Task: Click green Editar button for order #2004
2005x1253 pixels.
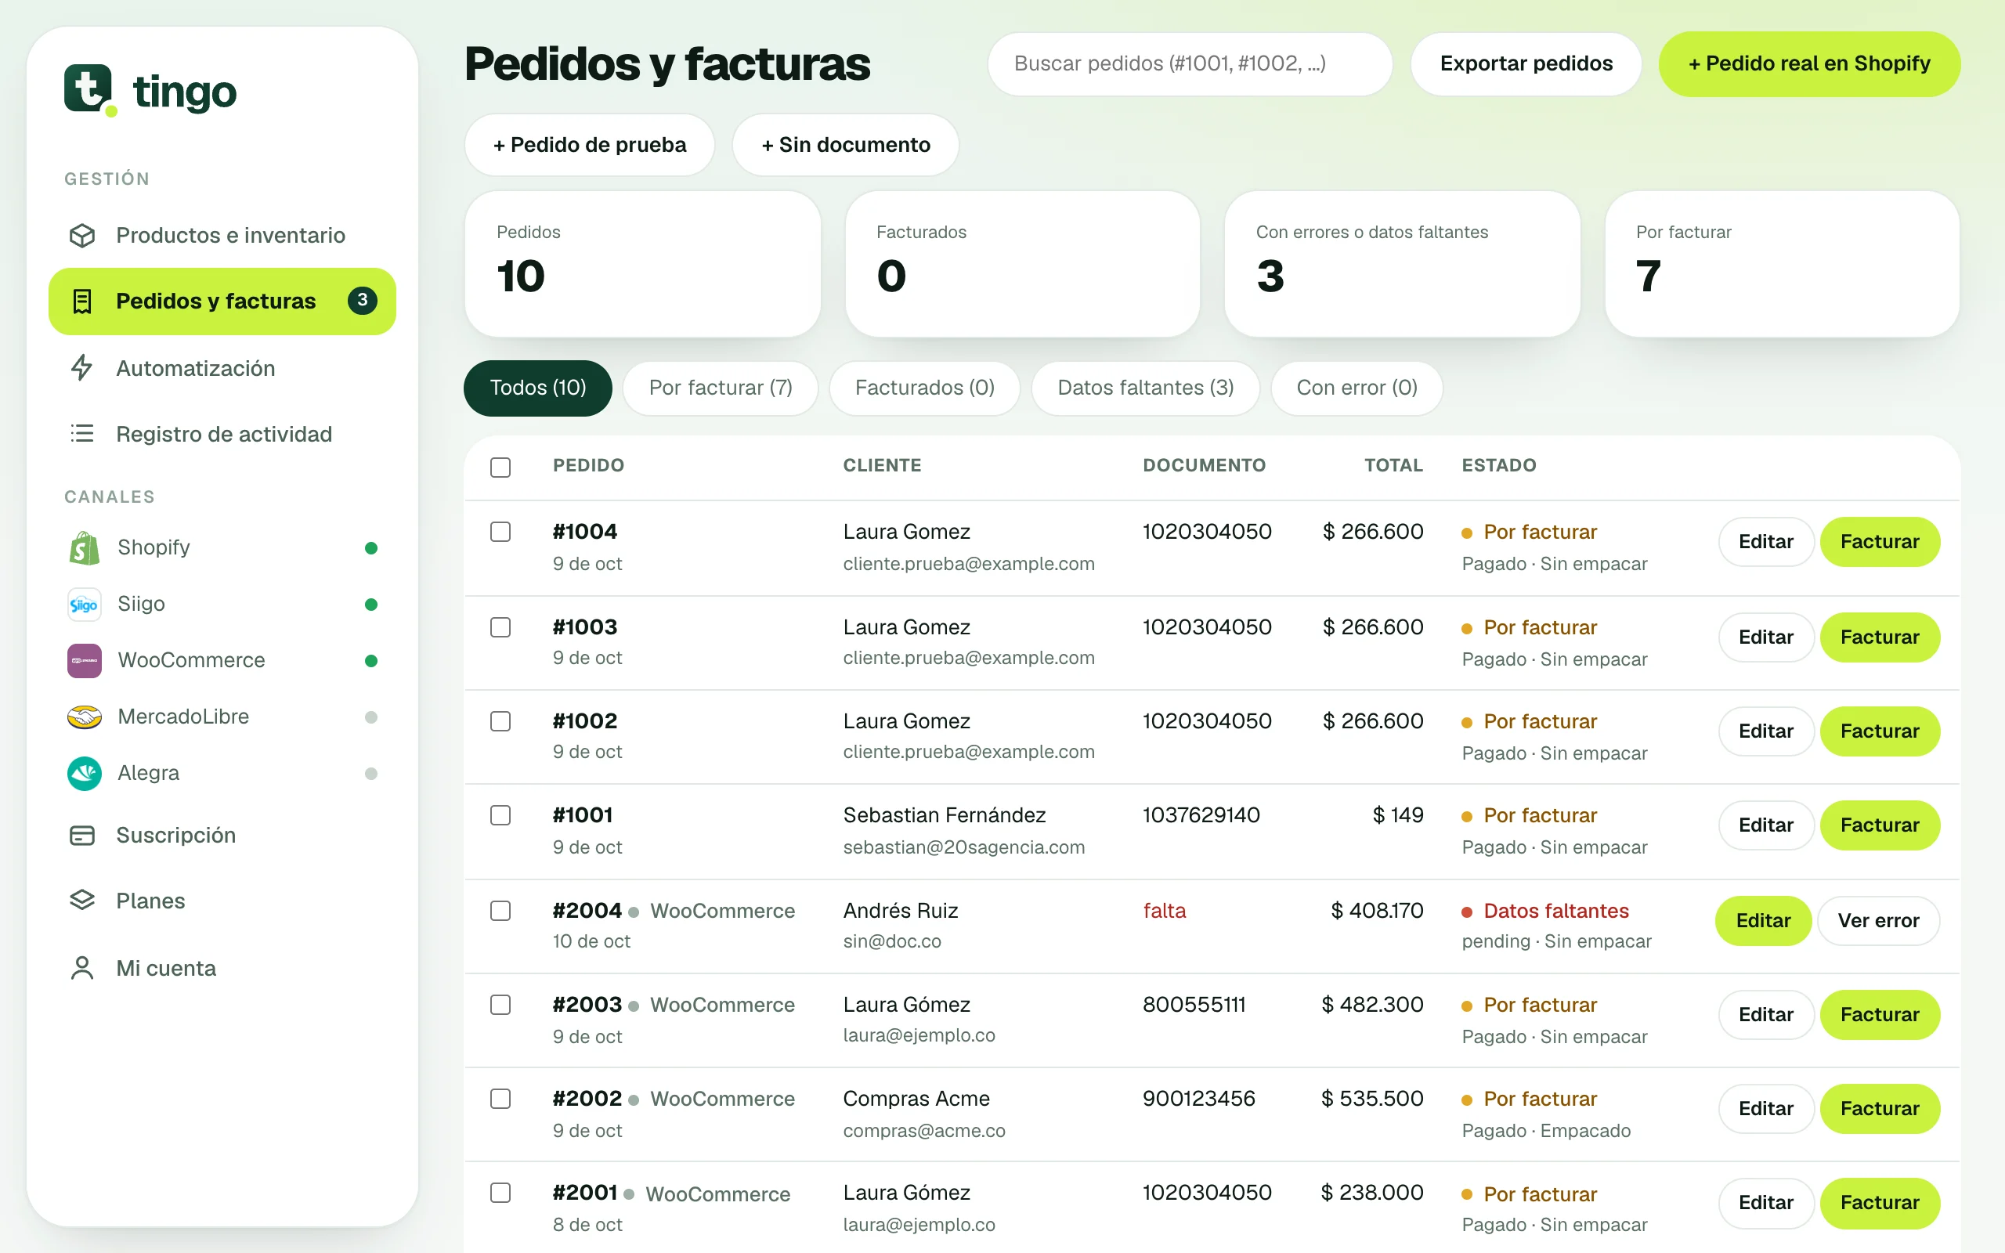Action: pyautogui.click(x=1763, y=921)
